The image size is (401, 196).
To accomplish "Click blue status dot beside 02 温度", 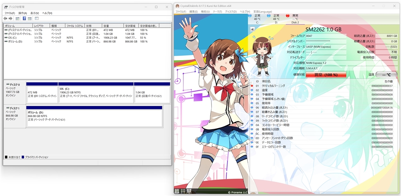I will coord(252,90).
